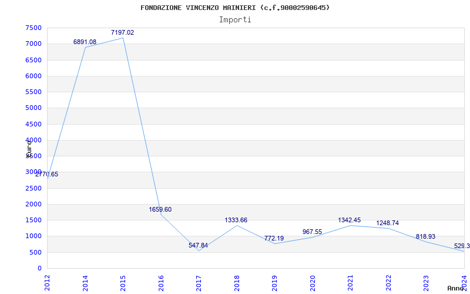The height and width of the screenshot is (294, 470).
Task: Click x-axis year 2019
Action: [274, 283]
